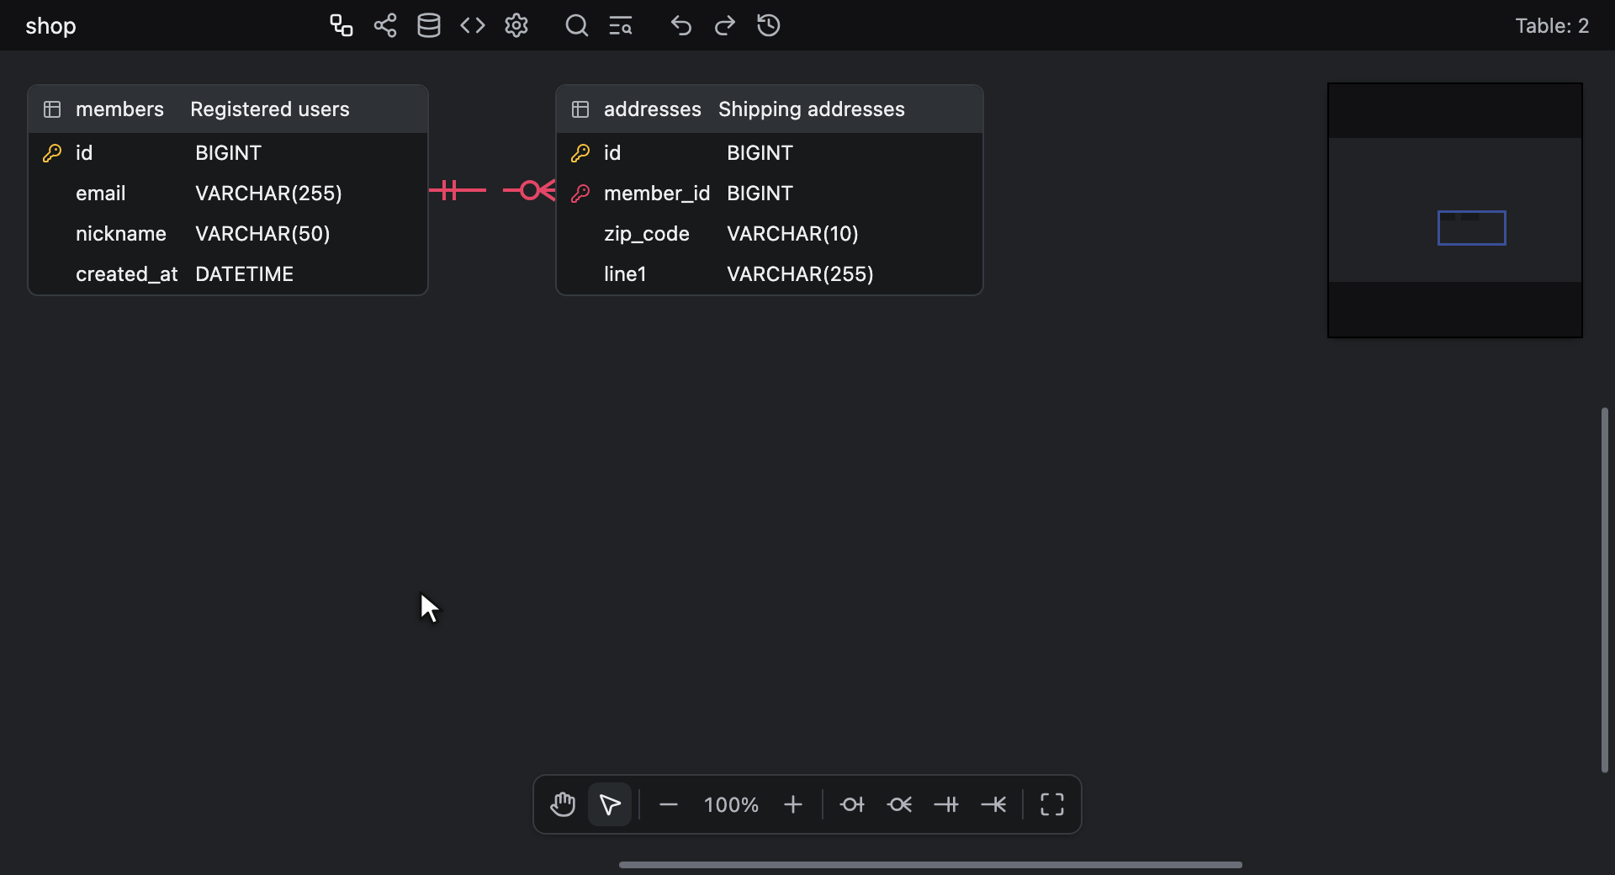Click the Shipping addresses comment
Viewport: 1615px width, 875px height.
(x=812, y=109)
